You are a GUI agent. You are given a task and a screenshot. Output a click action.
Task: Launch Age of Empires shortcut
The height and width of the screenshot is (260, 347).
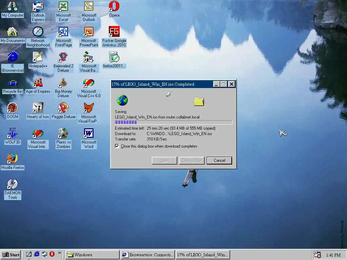pyautogui.click(x=38, y=86)
